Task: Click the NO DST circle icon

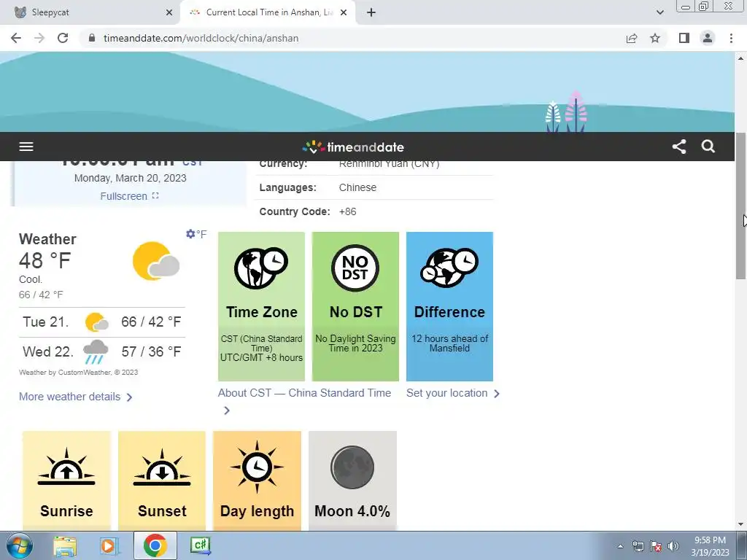Action: [x=355, y=268]
